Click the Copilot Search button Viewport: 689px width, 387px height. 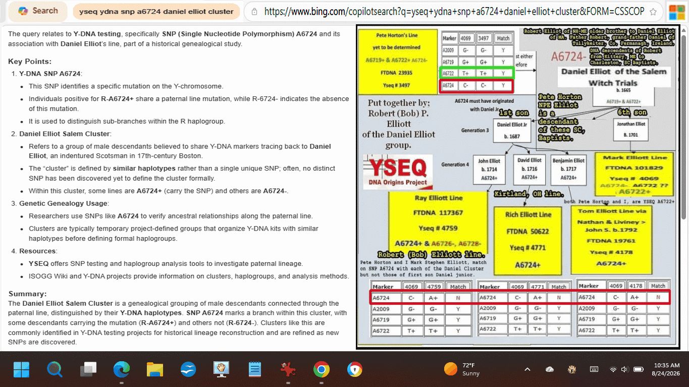coord(38,11)
